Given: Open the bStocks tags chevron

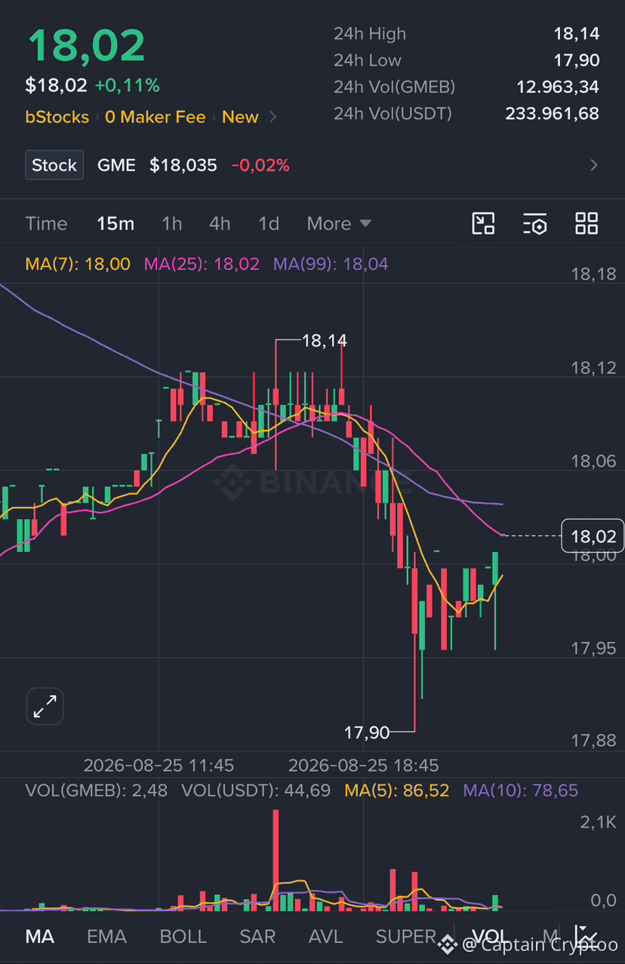Looking at the screenshot, I should point(273,117).
